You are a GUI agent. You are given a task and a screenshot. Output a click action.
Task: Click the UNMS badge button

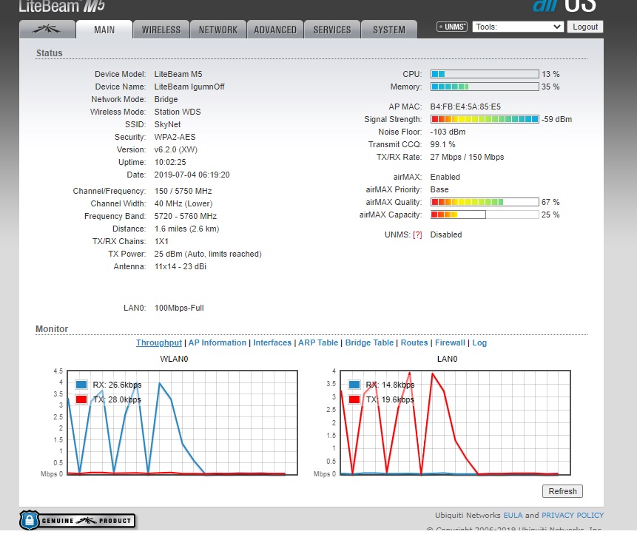(x=452, y=27)
